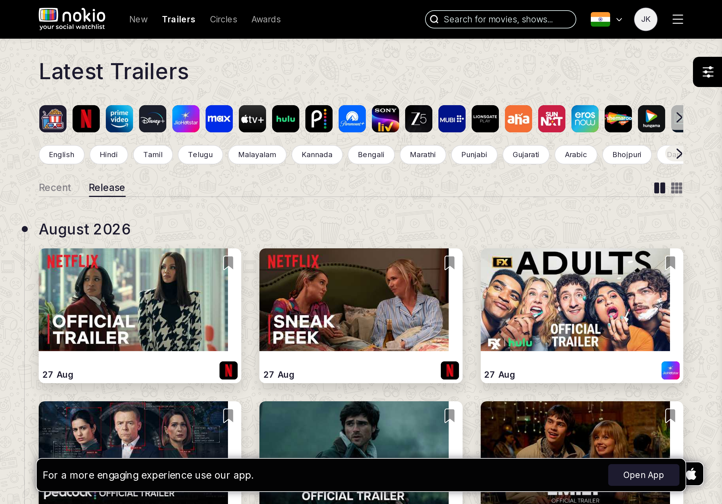Open the filter settings sliders panel

(708, 72)
